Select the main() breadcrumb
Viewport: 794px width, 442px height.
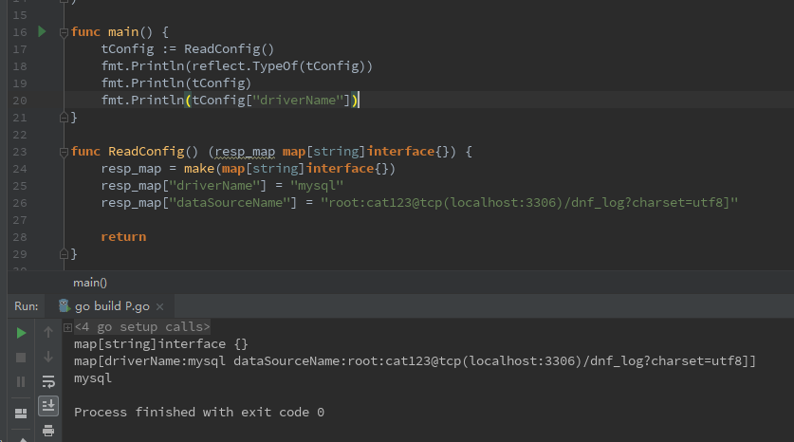coord(90,283)
